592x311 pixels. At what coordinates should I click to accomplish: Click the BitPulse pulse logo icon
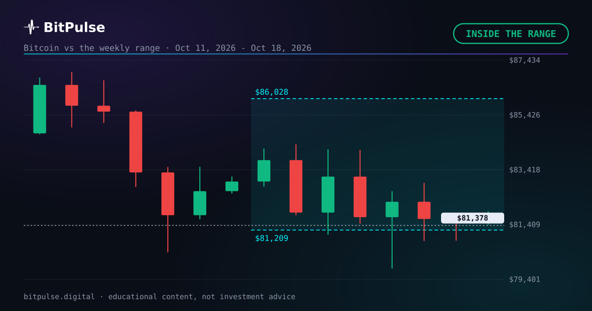point(31,27)
